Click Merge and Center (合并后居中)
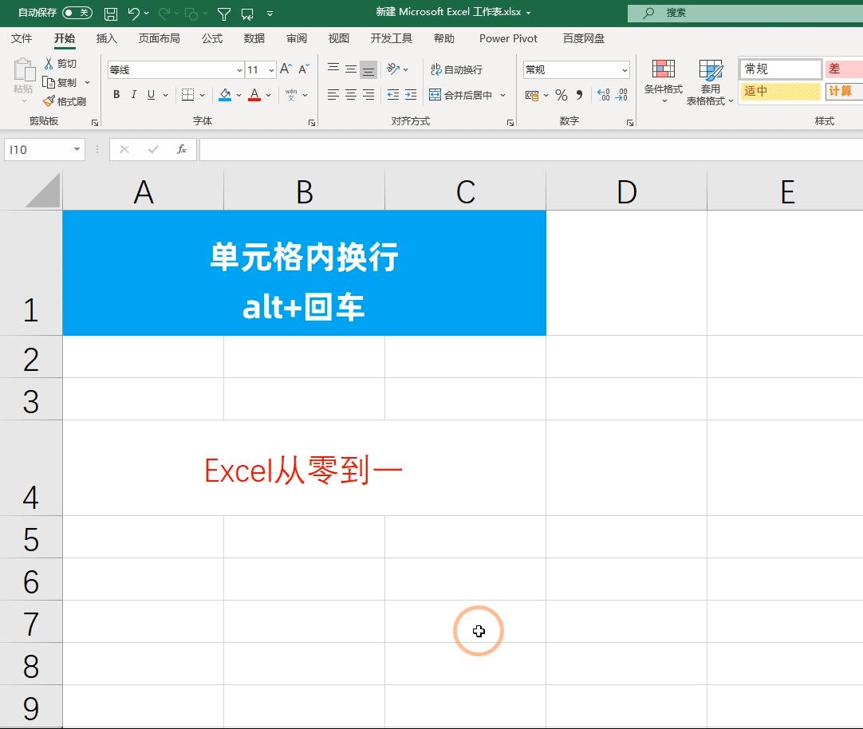Screen dimensions: 863x729 pos(463,95)
